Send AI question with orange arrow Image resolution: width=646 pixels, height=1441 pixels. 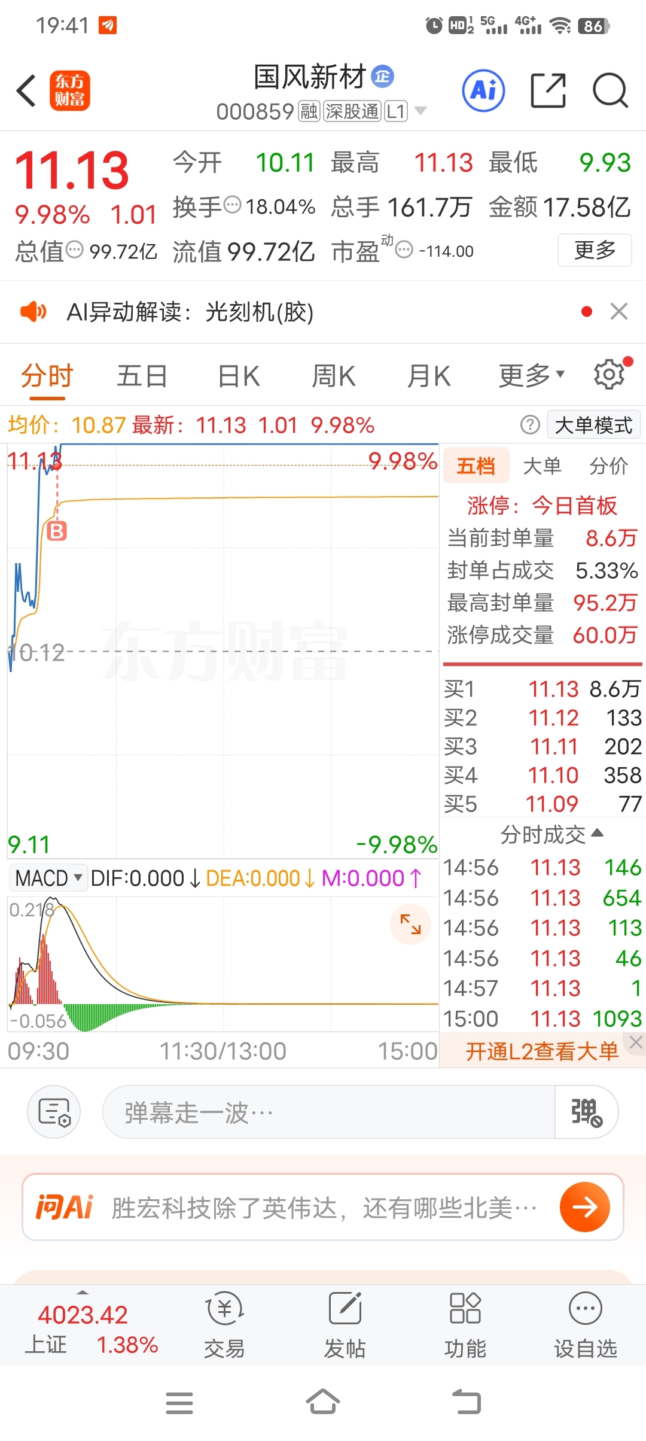585,1207
